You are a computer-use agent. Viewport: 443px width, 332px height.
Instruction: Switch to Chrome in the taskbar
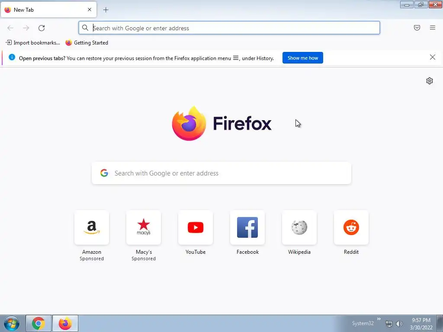tap(39, 323)
